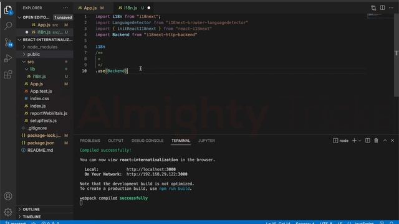Click the editor minimap

(380, 16)
